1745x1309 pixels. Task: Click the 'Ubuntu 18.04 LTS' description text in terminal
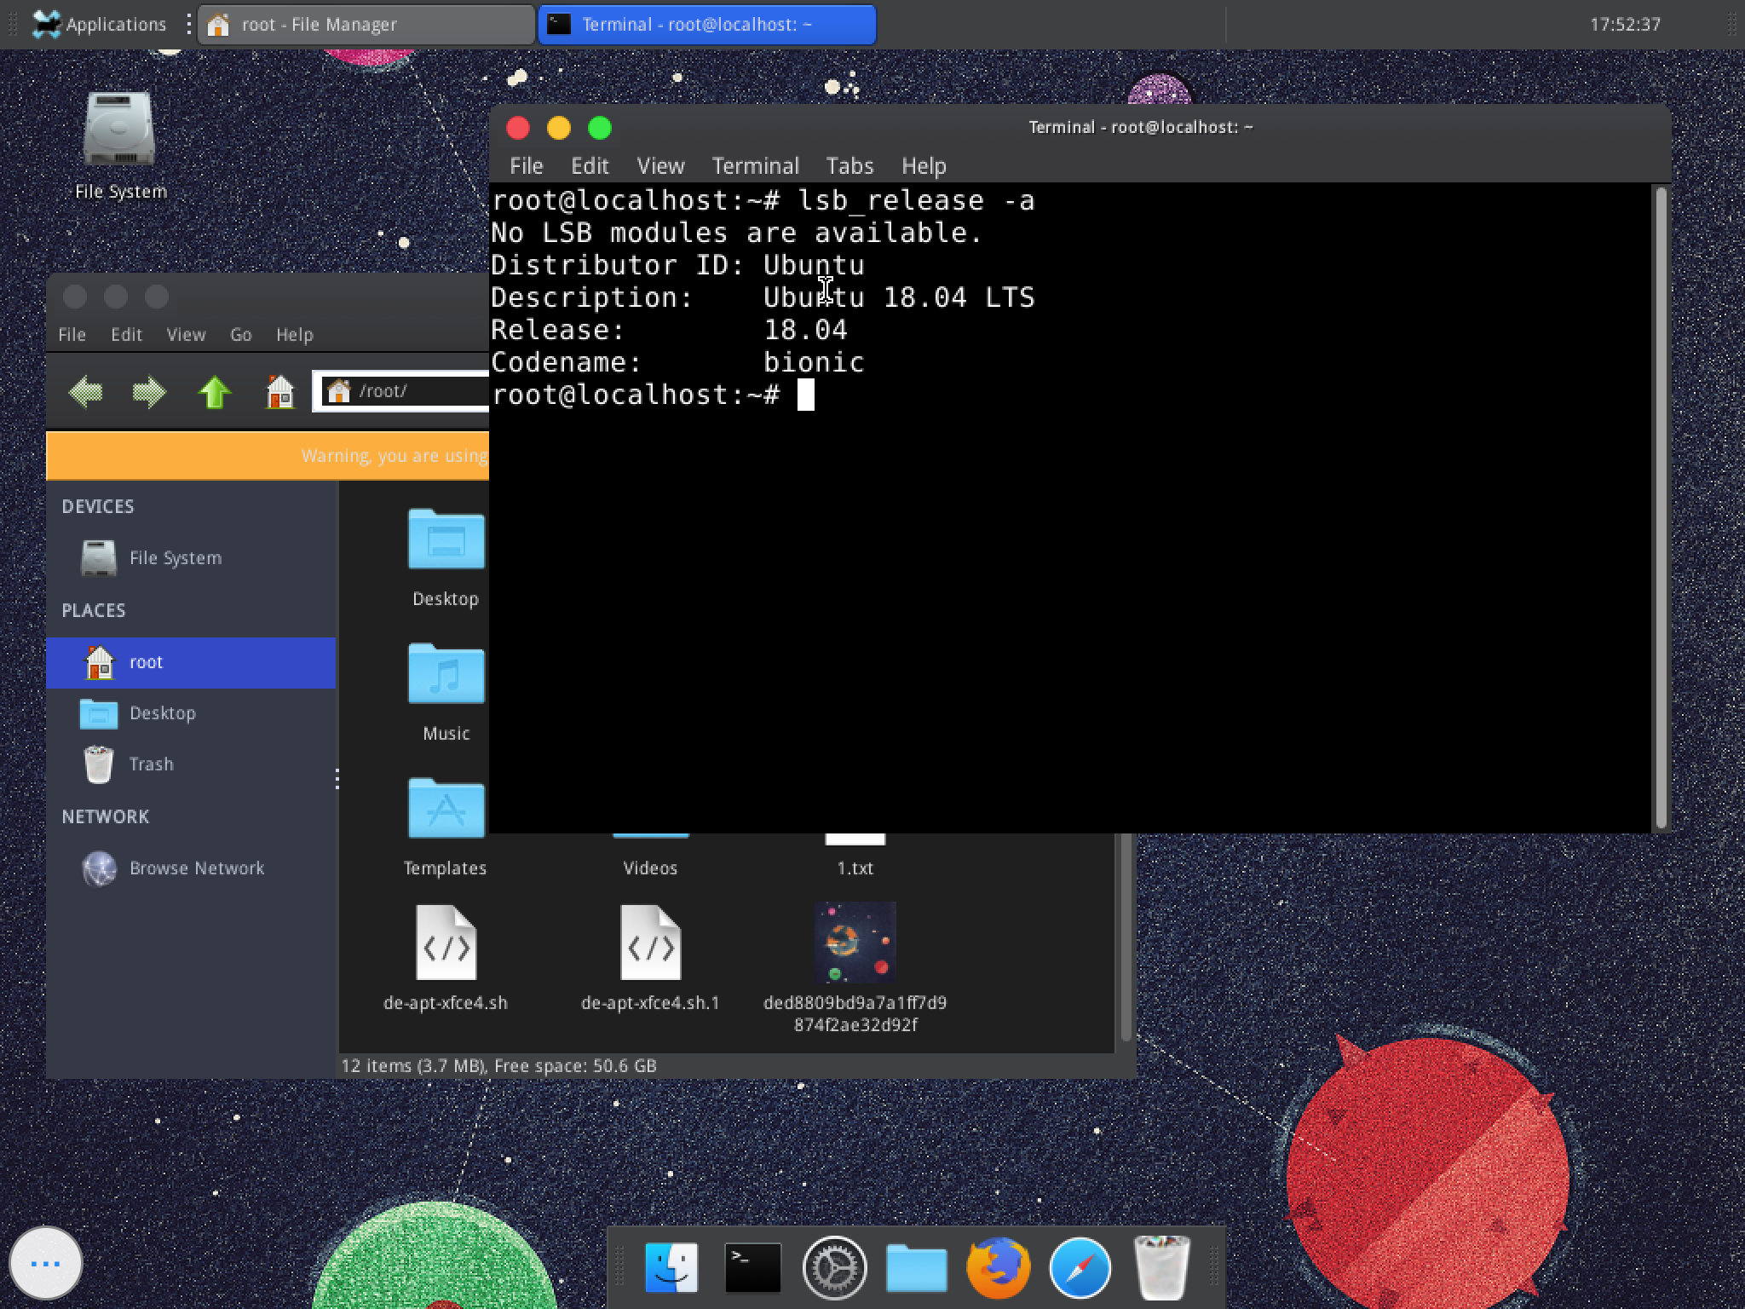[x=899, y=297]
